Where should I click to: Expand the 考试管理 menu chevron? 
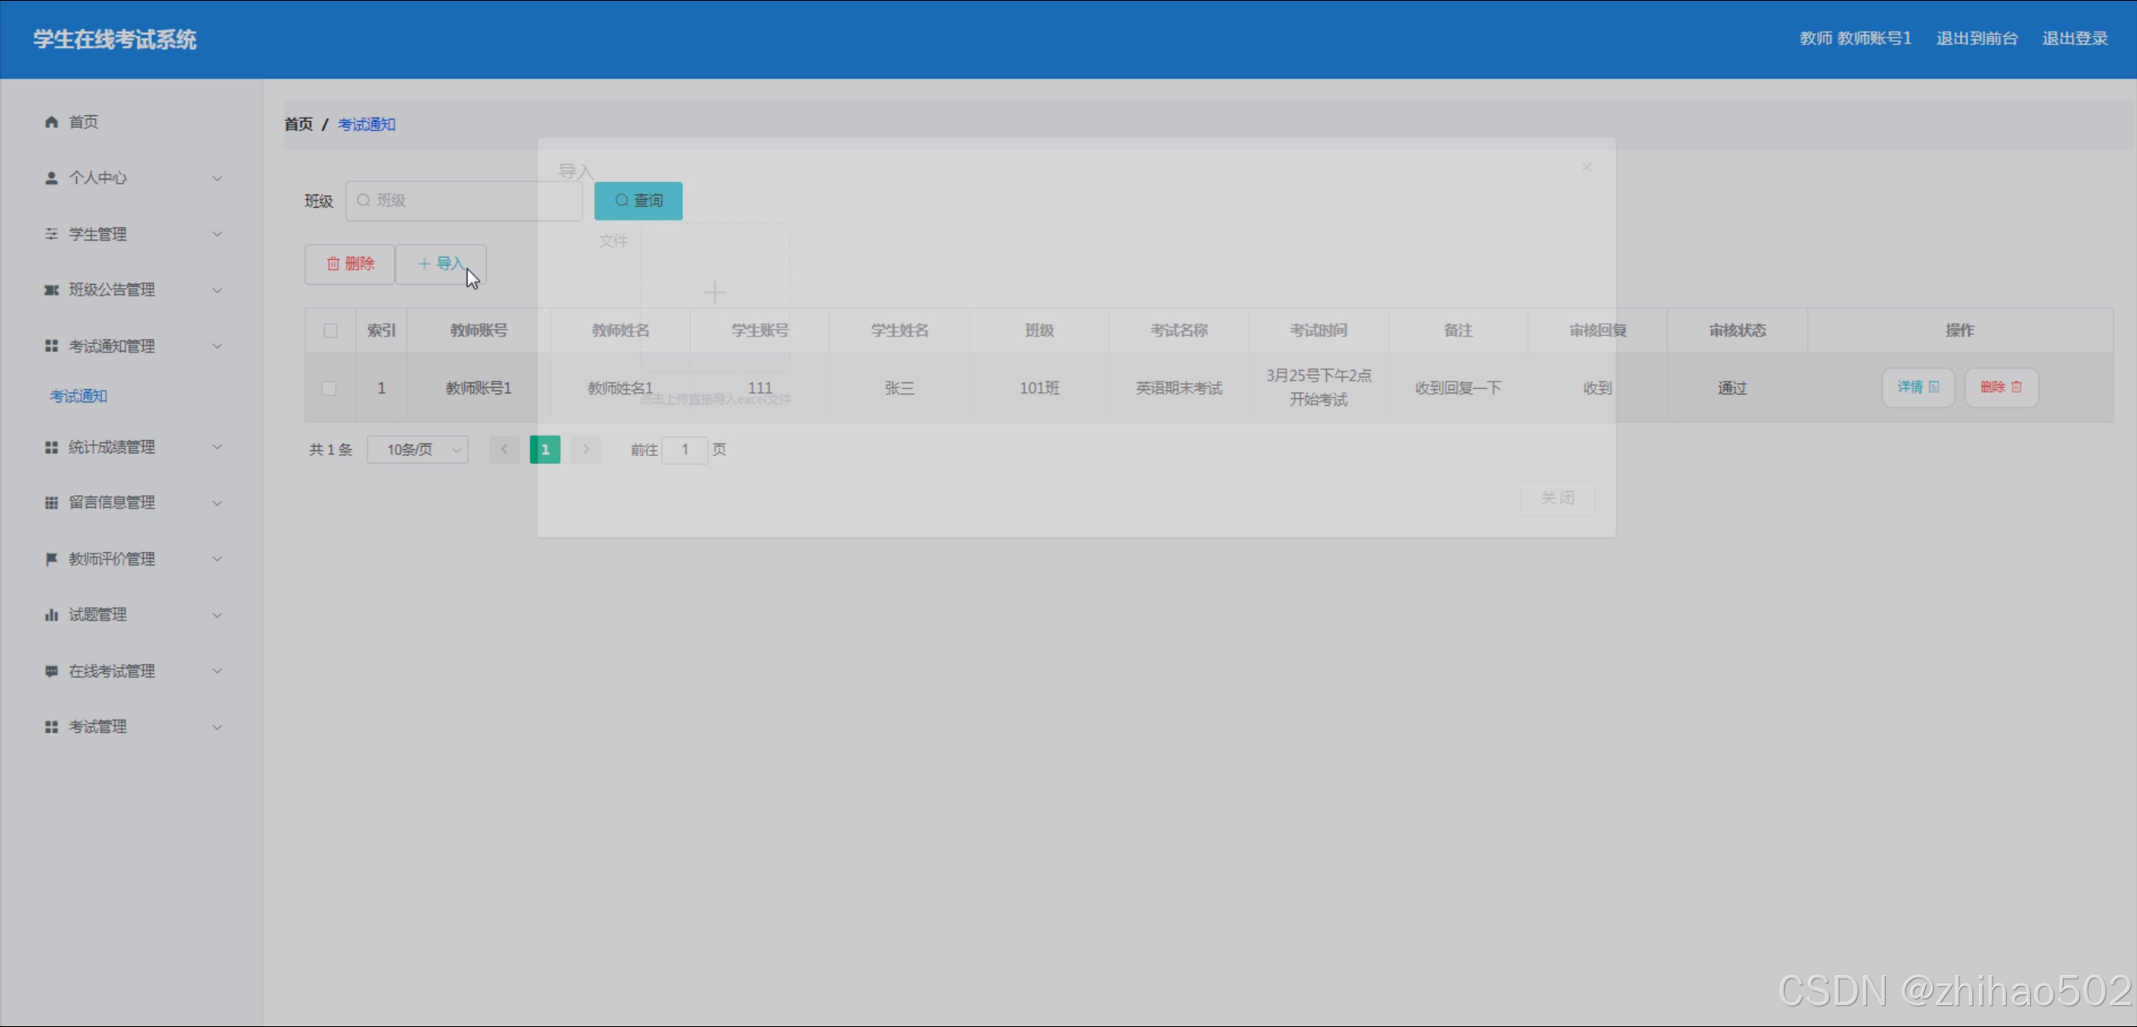point(217,727)
